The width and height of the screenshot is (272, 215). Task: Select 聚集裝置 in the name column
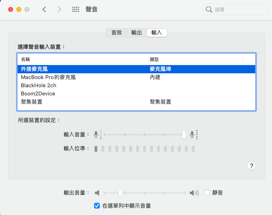click(31, 102)
